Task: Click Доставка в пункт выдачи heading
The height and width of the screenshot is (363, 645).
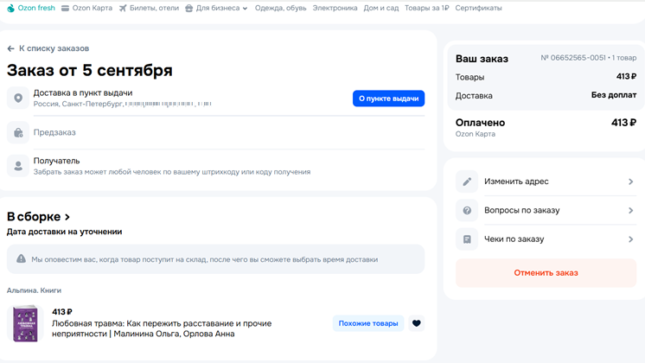Action: pyautogui.click(x=83, y=92)
